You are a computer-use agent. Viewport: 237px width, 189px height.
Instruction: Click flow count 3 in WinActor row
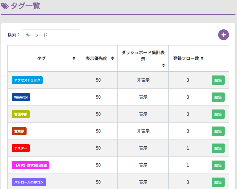[188, 97]
